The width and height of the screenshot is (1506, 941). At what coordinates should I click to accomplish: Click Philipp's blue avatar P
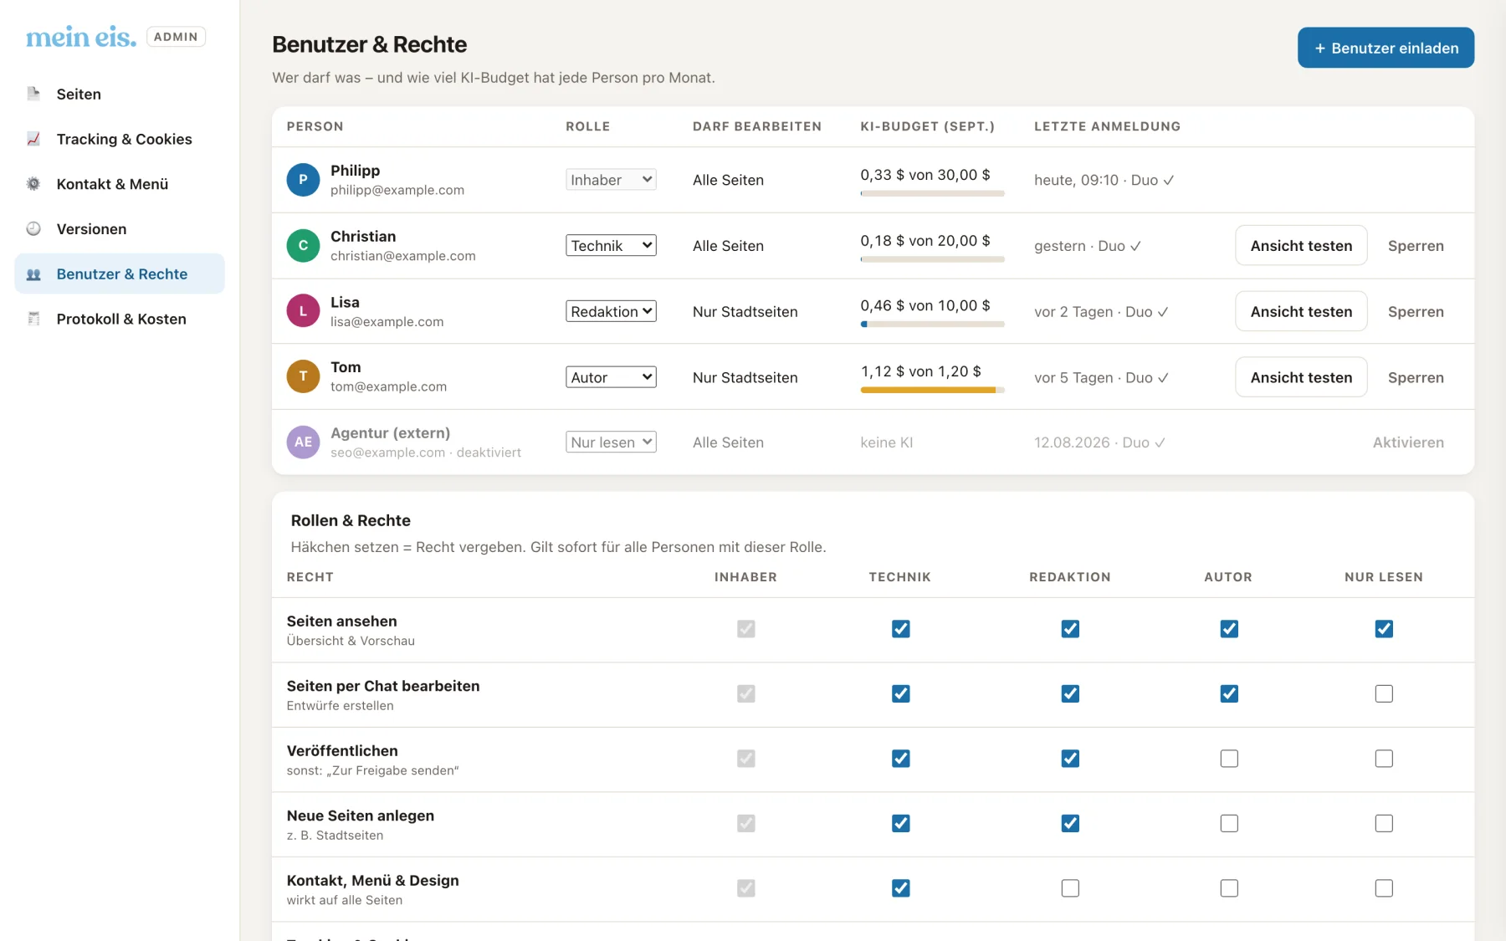click(303, 180)
